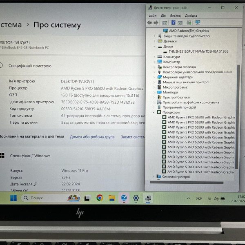The image size is (245, 245).
Task: Switch to Device Manager taskbar icon
Action: click(x=148, y=198)
